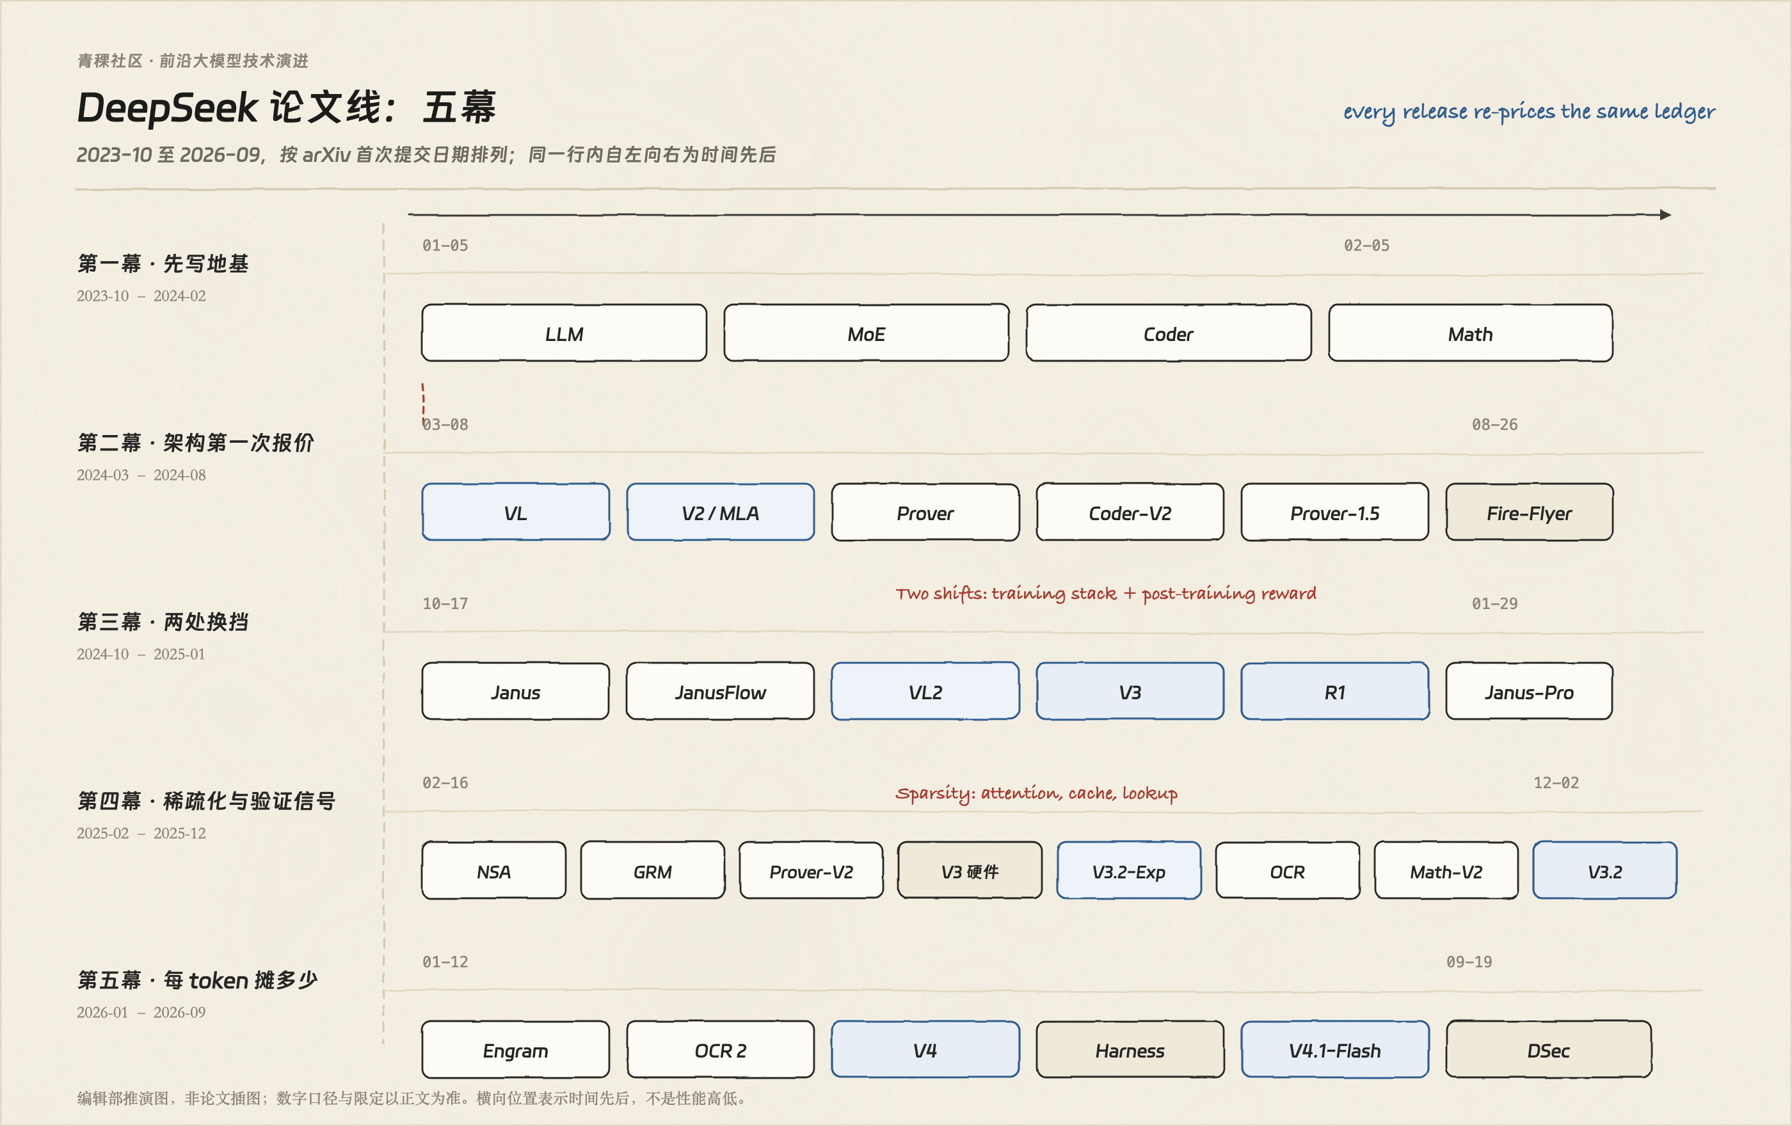Click the footnote starting 编辑部推演图
1792x1126 pixels.
(413, 1098)
